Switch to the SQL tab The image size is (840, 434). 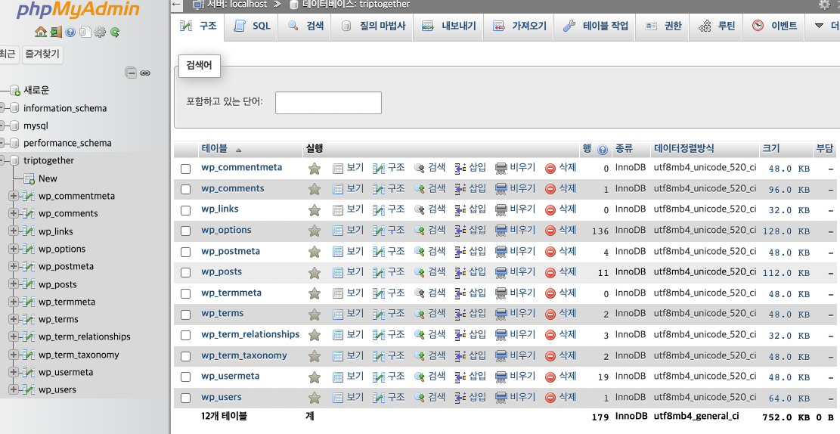click(x=253, y=26)
